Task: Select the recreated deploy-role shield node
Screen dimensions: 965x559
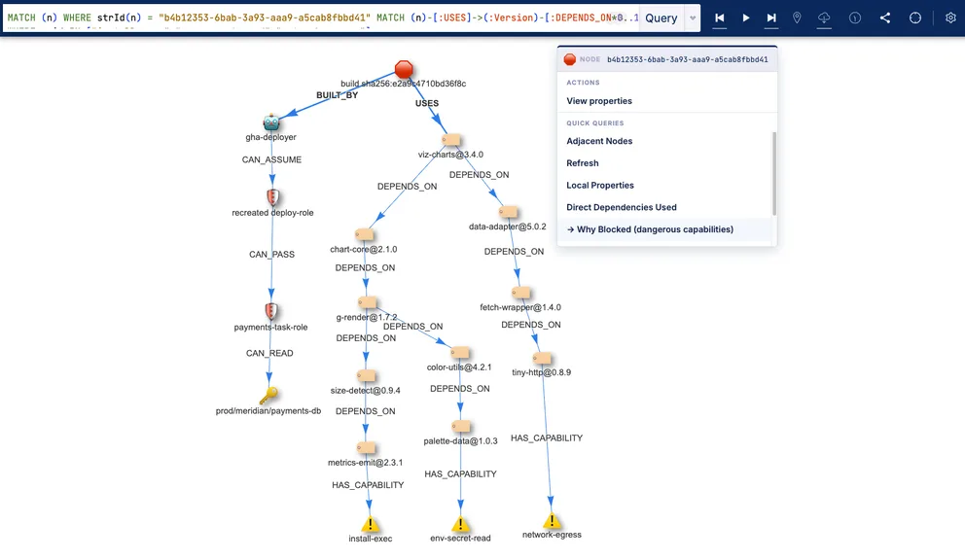Action: point(272,197)
